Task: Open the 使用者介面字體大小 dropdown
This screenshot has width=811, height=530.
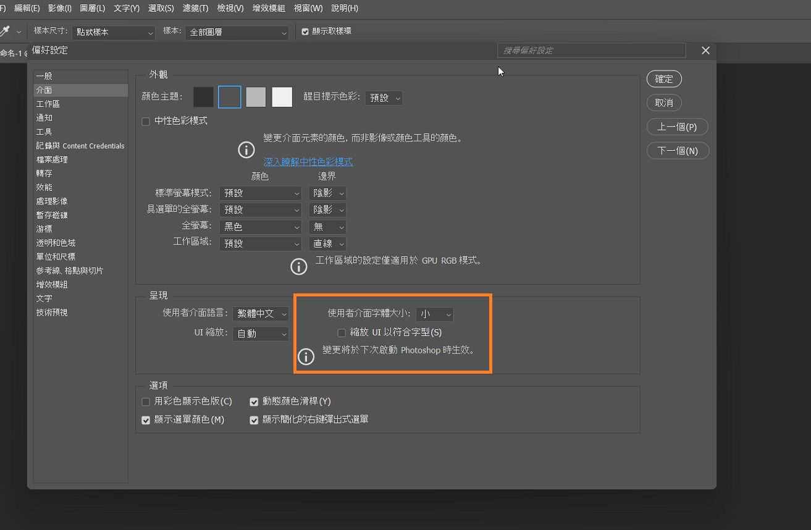Action: (x=434, y=314)
